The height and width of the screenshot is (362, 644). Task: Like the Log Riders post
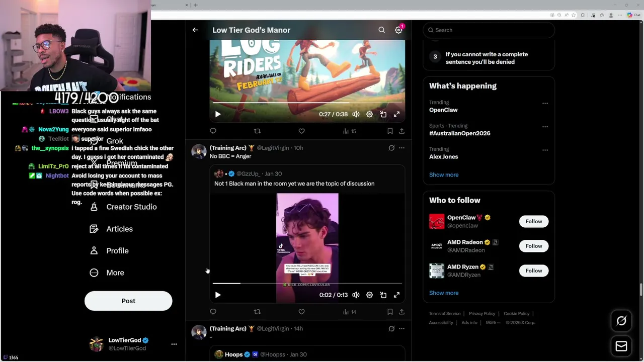[301, 131]
